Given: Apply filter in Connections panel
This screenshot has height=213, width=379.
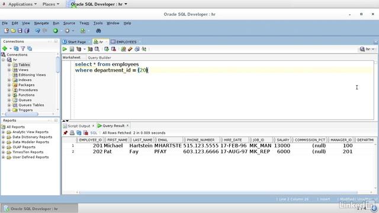Looking at the screenshot, I should [x=23, y=49].
